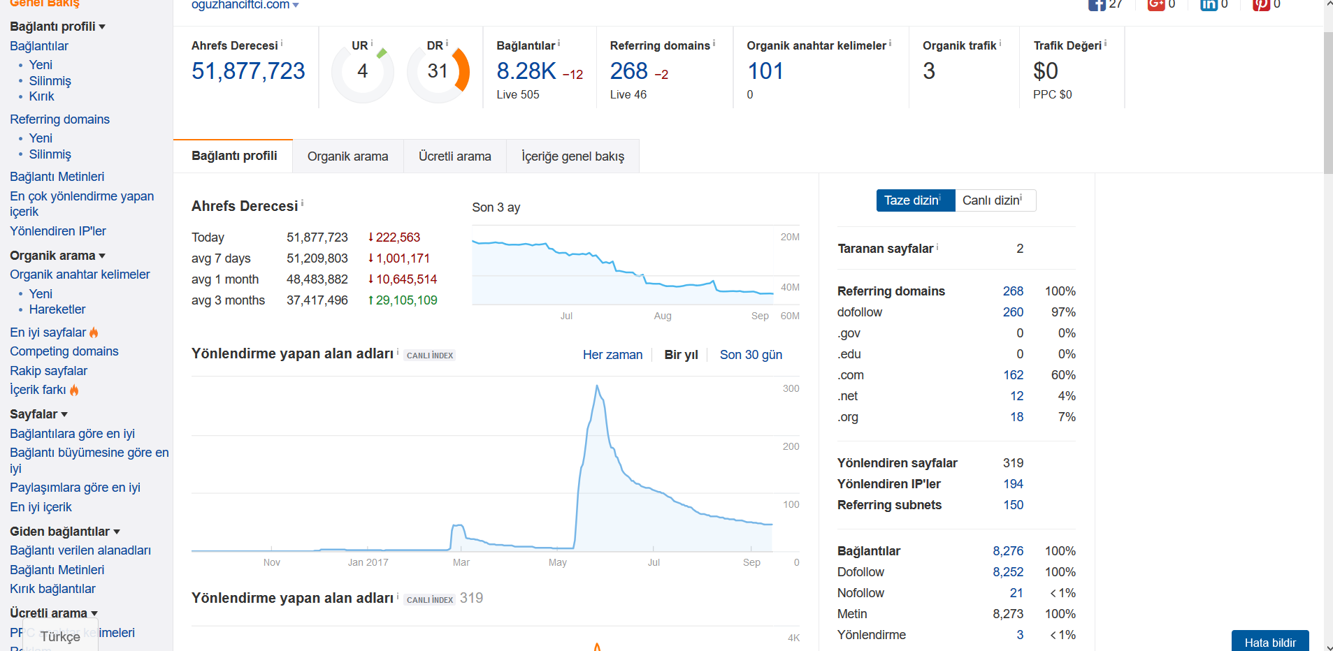Click the Facebook share count icon
This screenshot has height=651, width=1333.
tap(1097, 4)
